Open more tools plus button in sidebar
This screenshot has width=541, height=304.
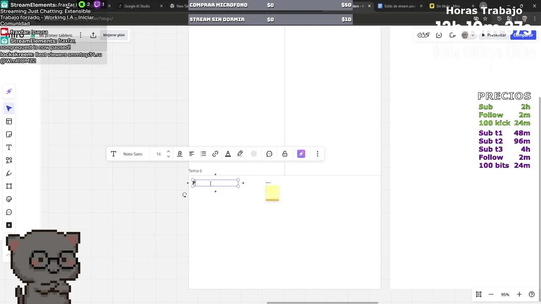[9, 225]
